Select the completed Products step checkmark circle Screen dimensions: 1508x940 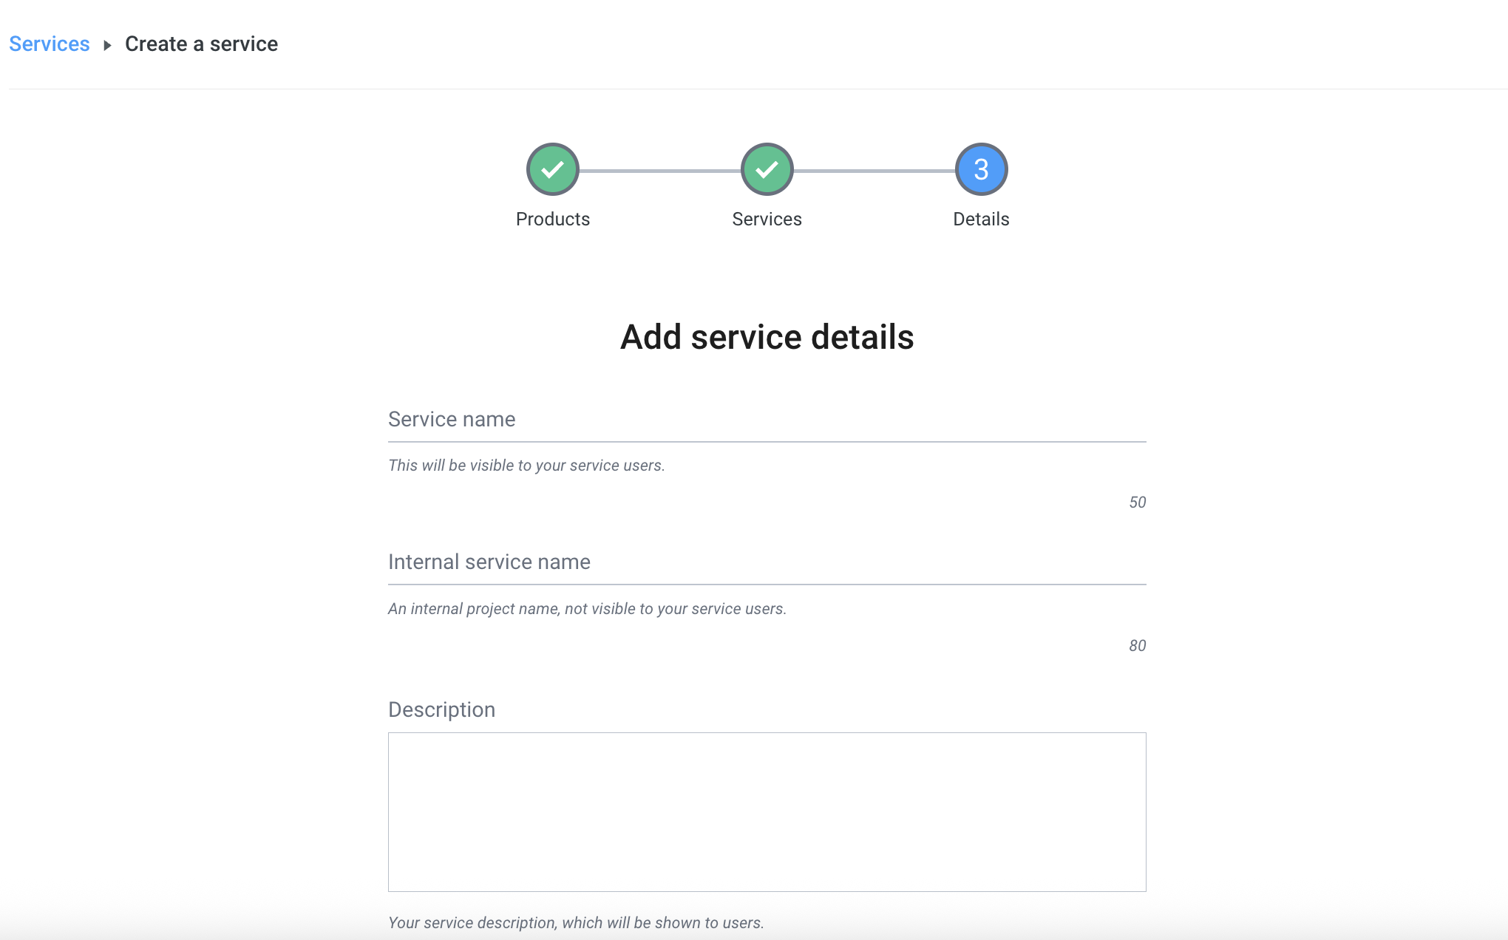coord(552,169)
